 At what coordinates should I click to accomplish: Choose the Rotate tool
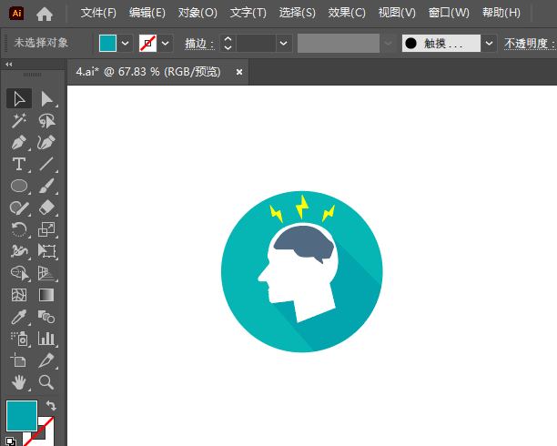coord(19,229)
